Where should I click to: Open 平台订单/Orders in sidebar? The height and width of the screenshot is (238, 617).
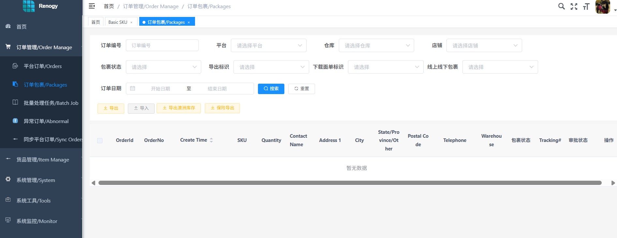pyautogui.click(x=42, y=66)
